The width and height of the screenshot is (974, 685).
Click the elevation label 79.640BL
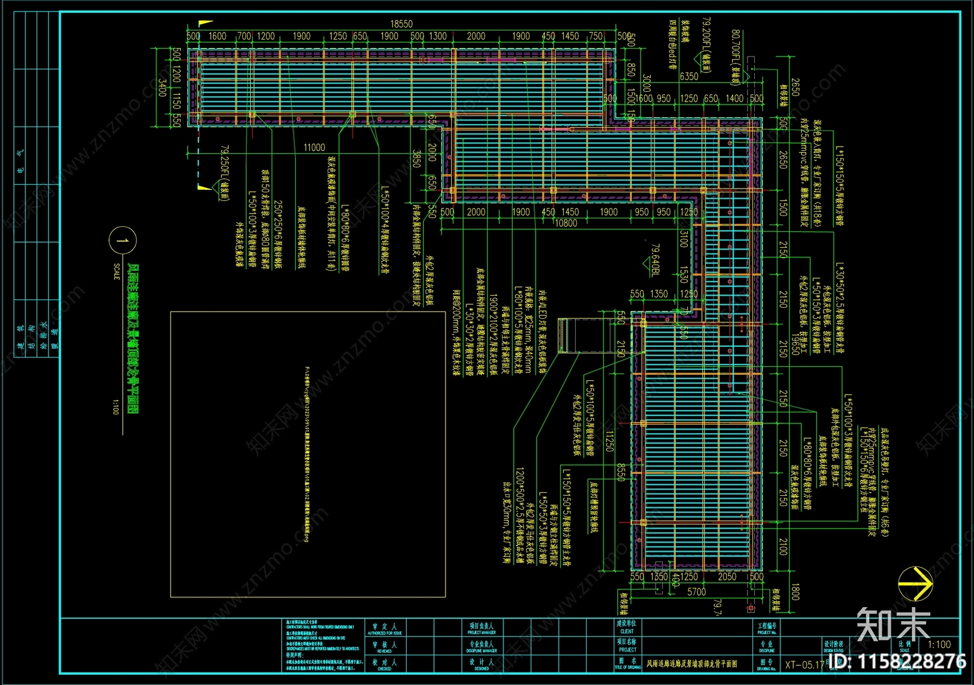655,261
